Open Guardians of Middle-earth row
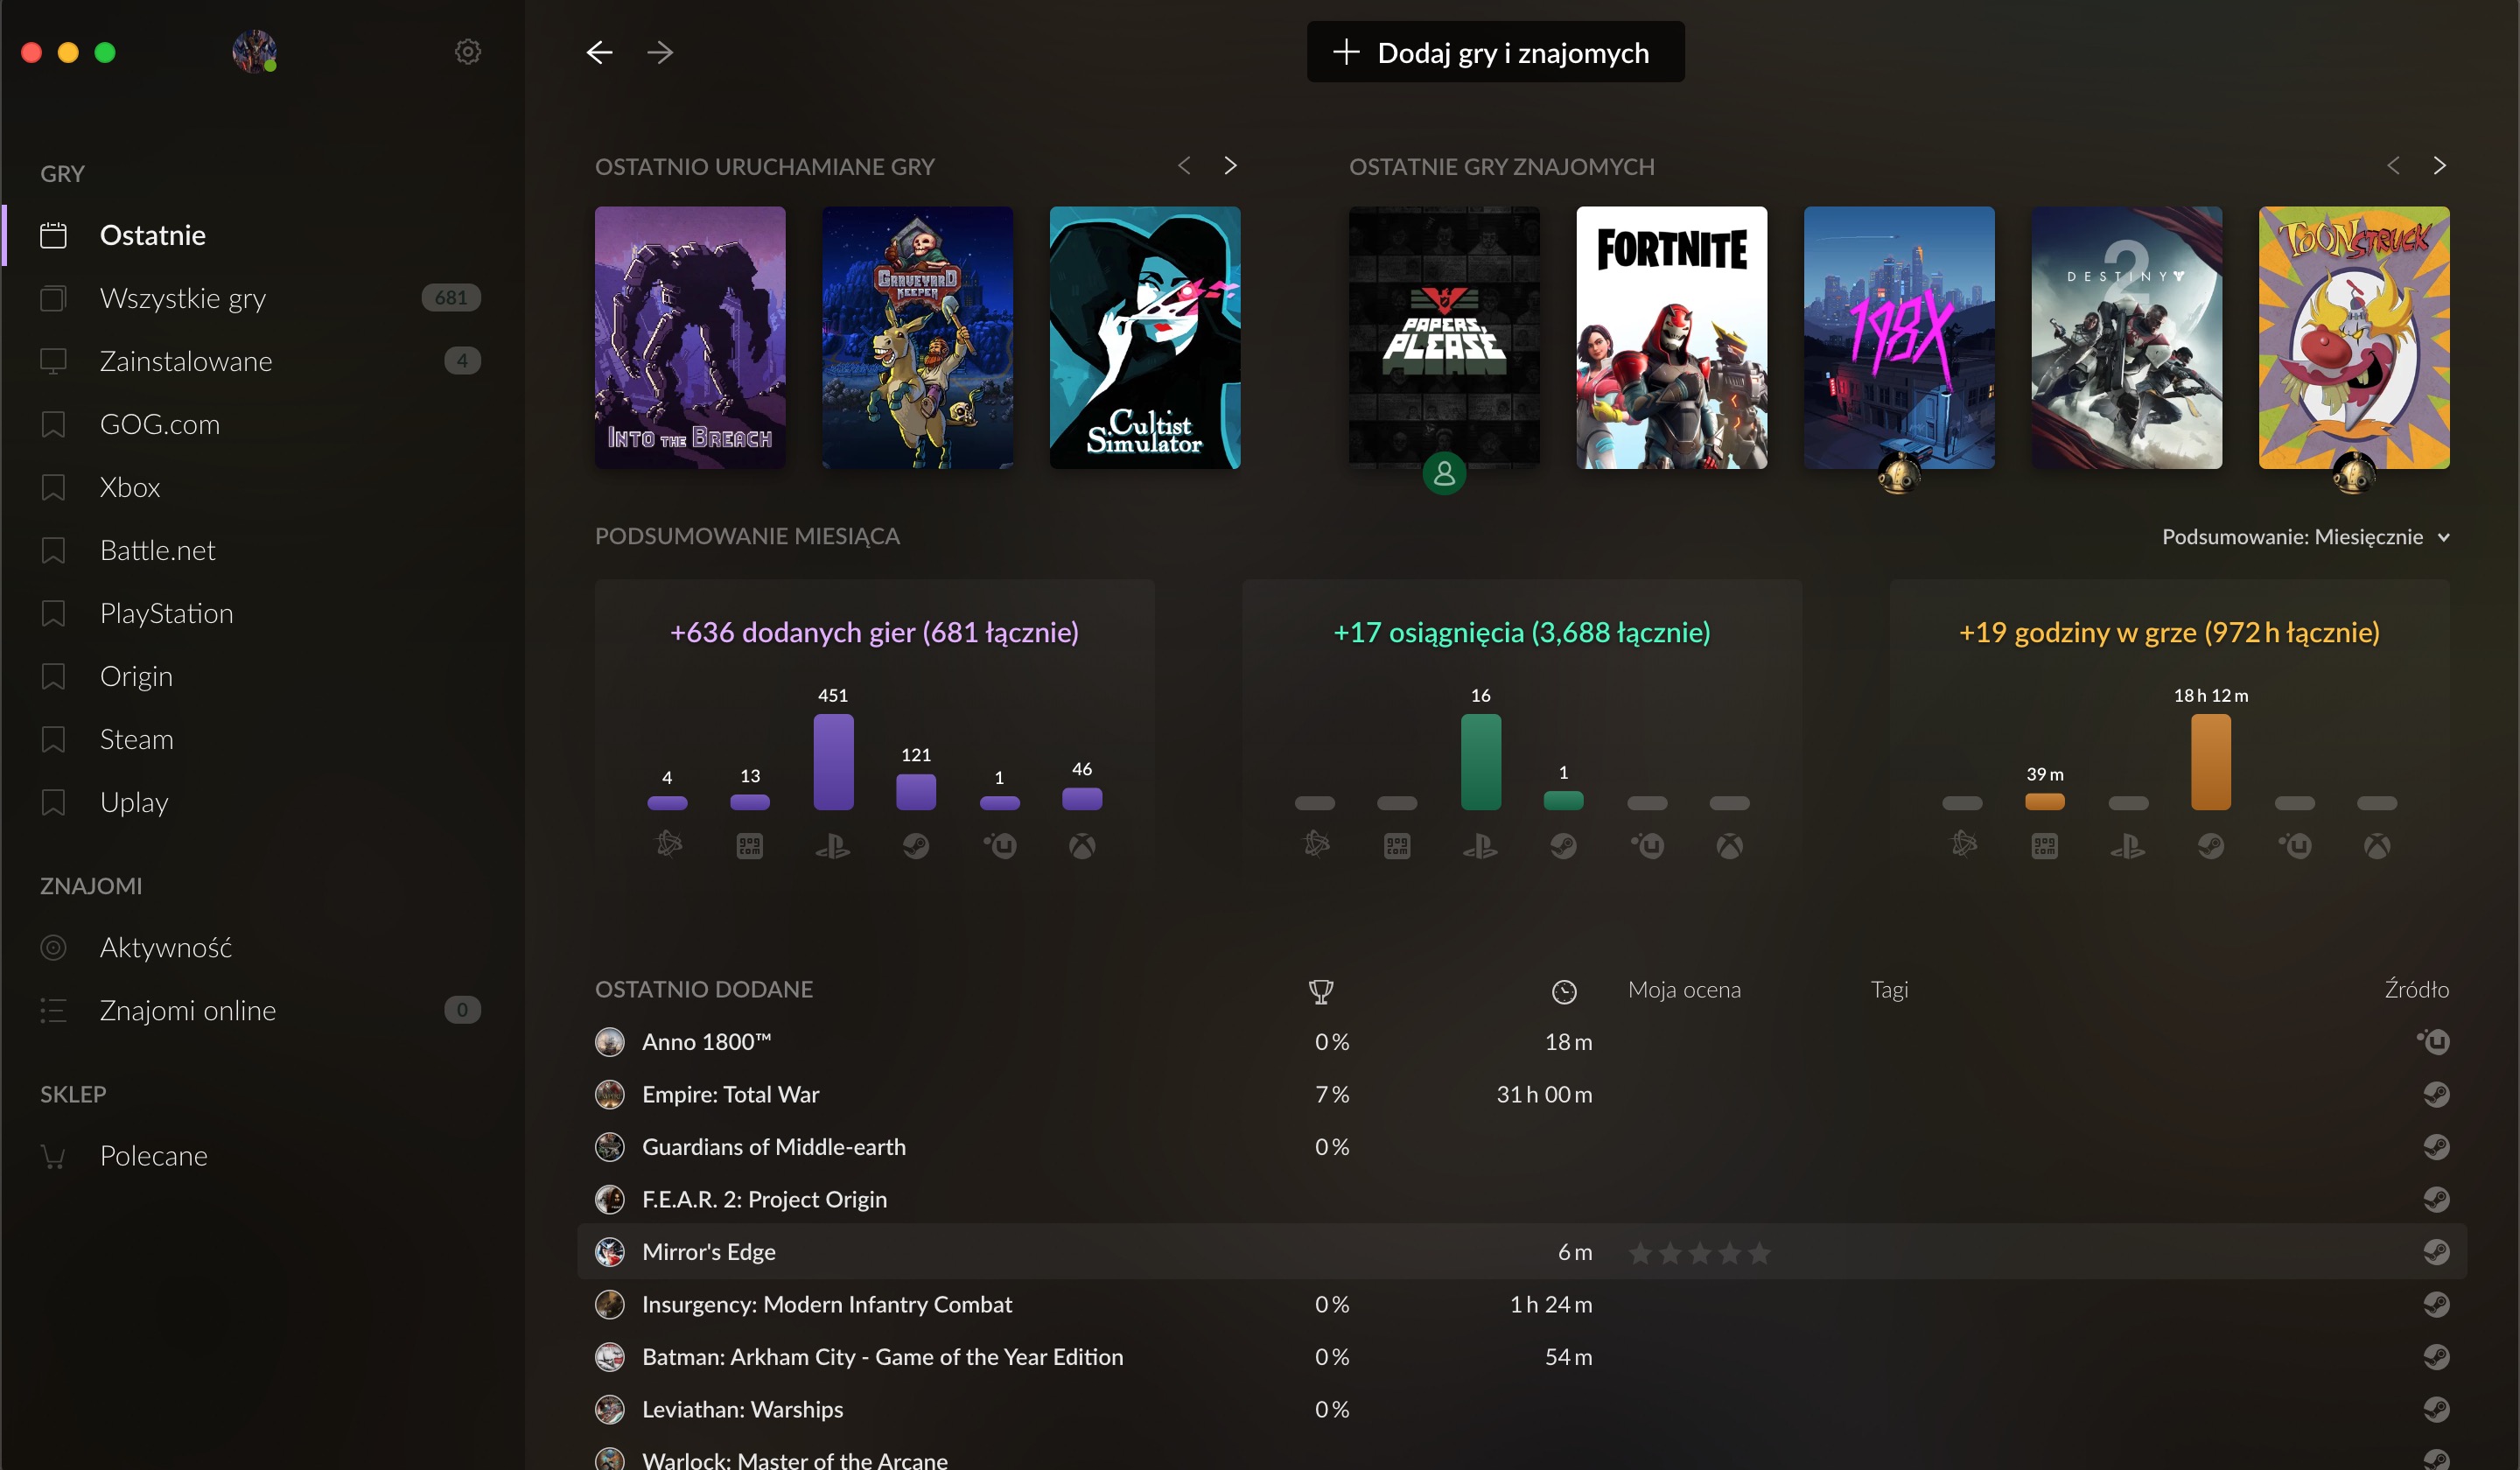The image size is (2520, 1470). pos(1522,1146)
